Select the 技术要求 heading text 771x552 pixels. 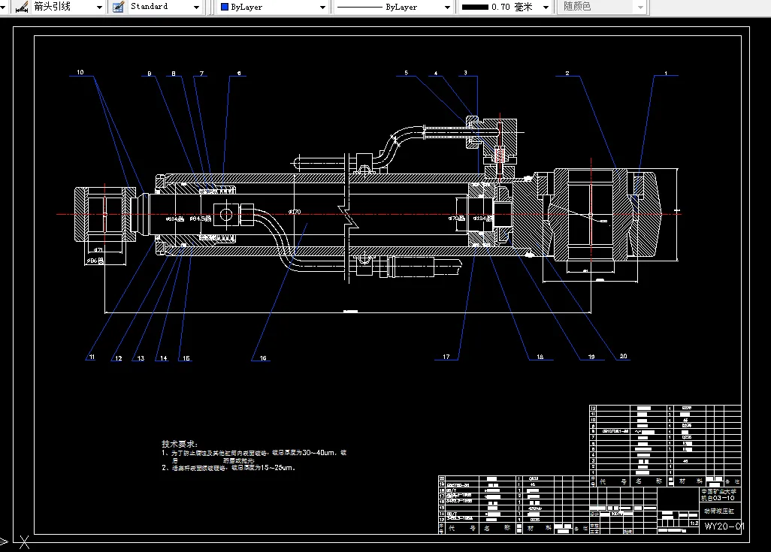[x=179, y=444]
